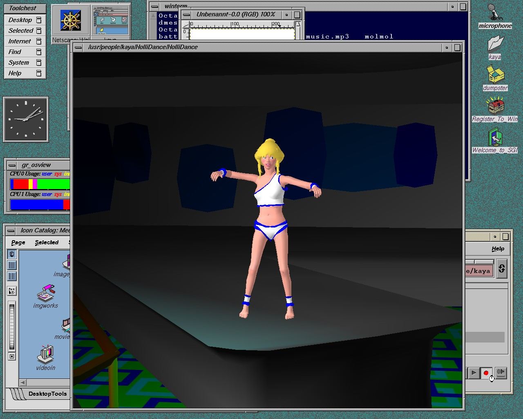Click tear-off icon beside Find in Toolchest
The image size is (523, 419).
tap(39, 52)
